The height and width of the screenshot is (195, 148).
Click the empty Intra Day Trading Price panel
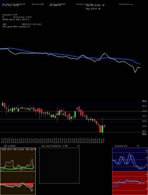(59, 165)
